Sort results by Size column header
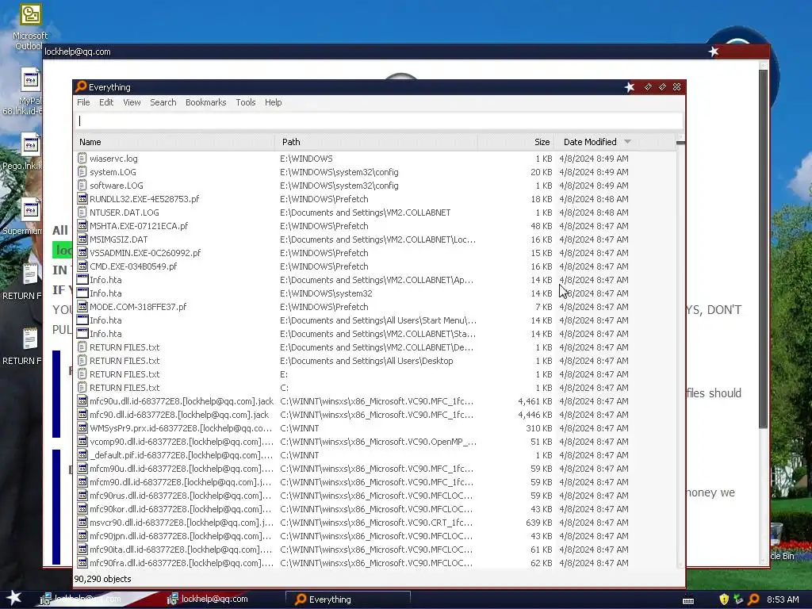This screenshot has height=609, width=812. click(x=515, y=142)
